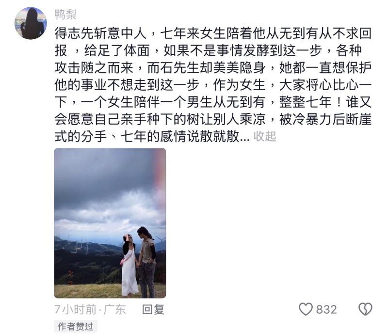
Task: Select the 作者赞过 tag
Action: (x=76, y=327)
